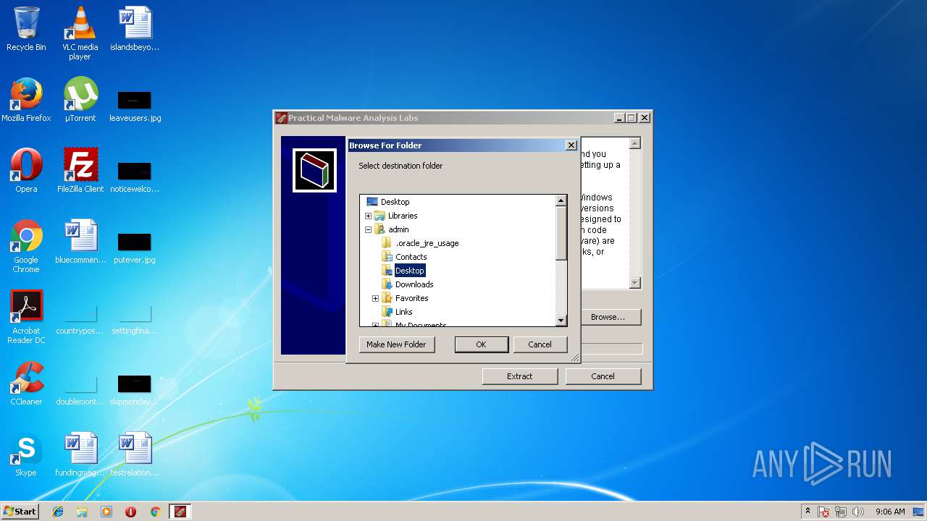The width and height of the screenshot is (927, 521).
Task: Launch Google Chrome desktop shortcut
Action: tap(26, 246)
